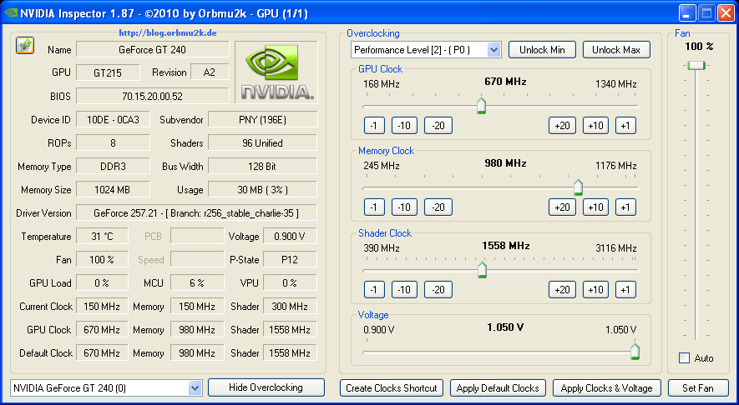Decrease Shader Clock by 20 MHz
This screenshot has height=405, width=739.
click(438, 290)
